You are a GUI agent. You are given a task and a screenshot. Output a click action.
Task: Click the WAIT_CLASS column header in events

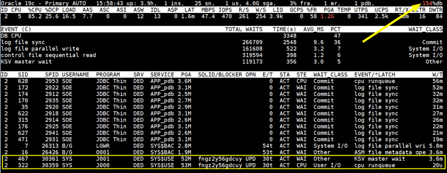coord(425,29)
